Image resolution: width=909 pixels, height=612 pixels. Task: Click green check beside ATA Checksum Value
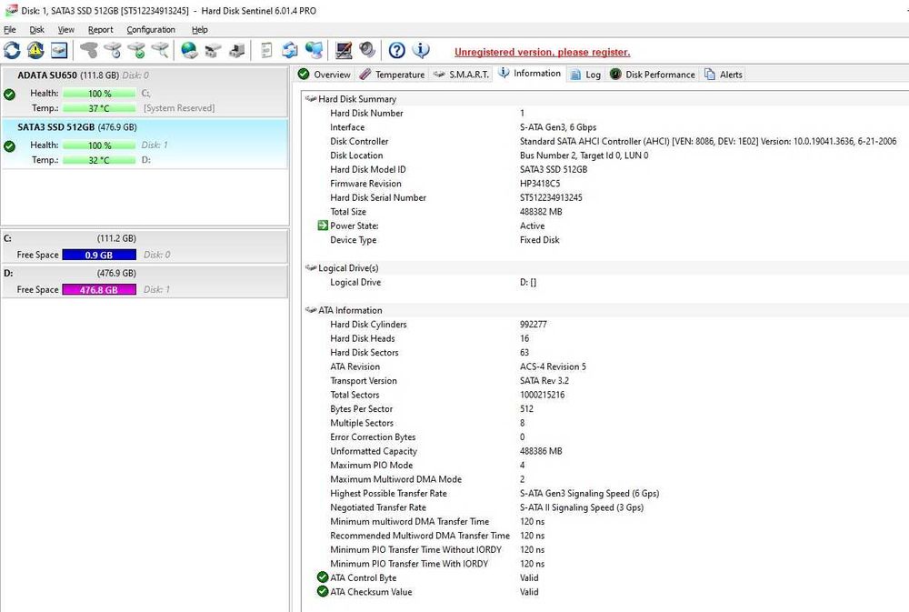point(323,591)
